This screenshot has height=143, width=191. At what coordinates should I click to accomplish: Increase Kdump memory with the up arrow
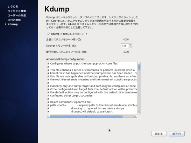(x=130, y=44)
